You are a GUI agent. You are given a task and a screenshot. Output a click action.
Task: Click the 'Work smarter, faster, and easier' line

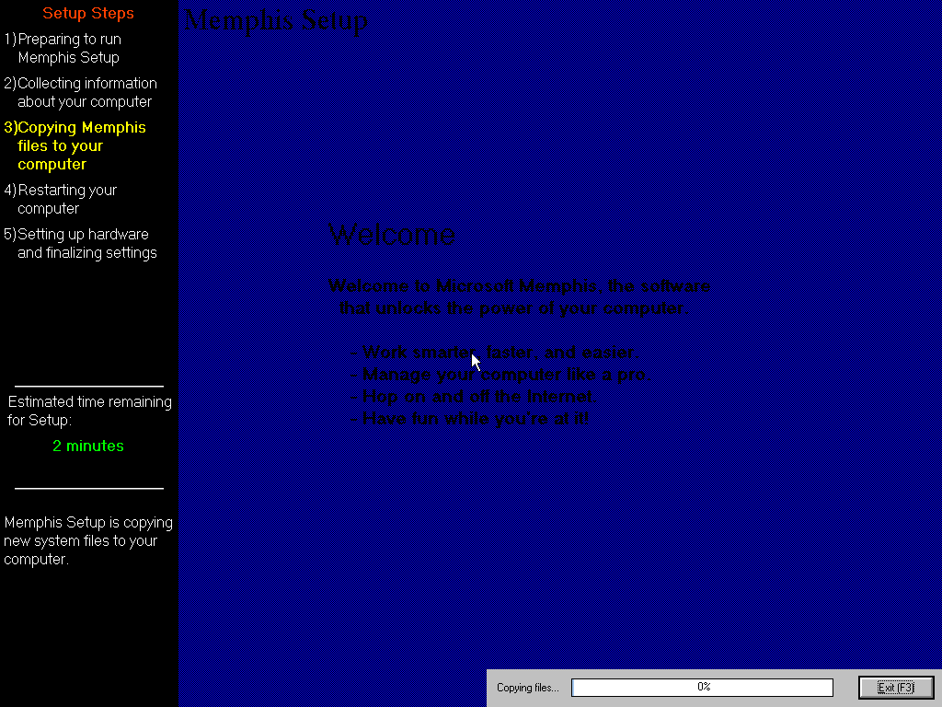[x=494, y=352]
